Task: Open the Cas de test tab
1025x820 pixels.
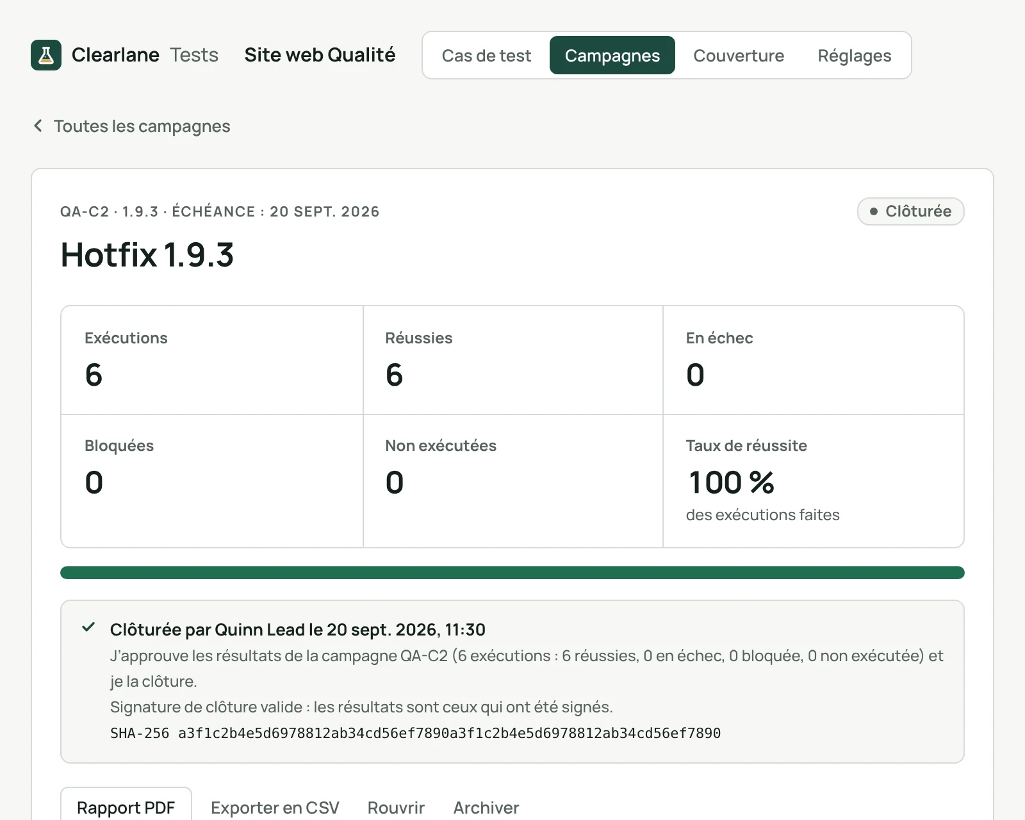Action: tap(486, 56)
